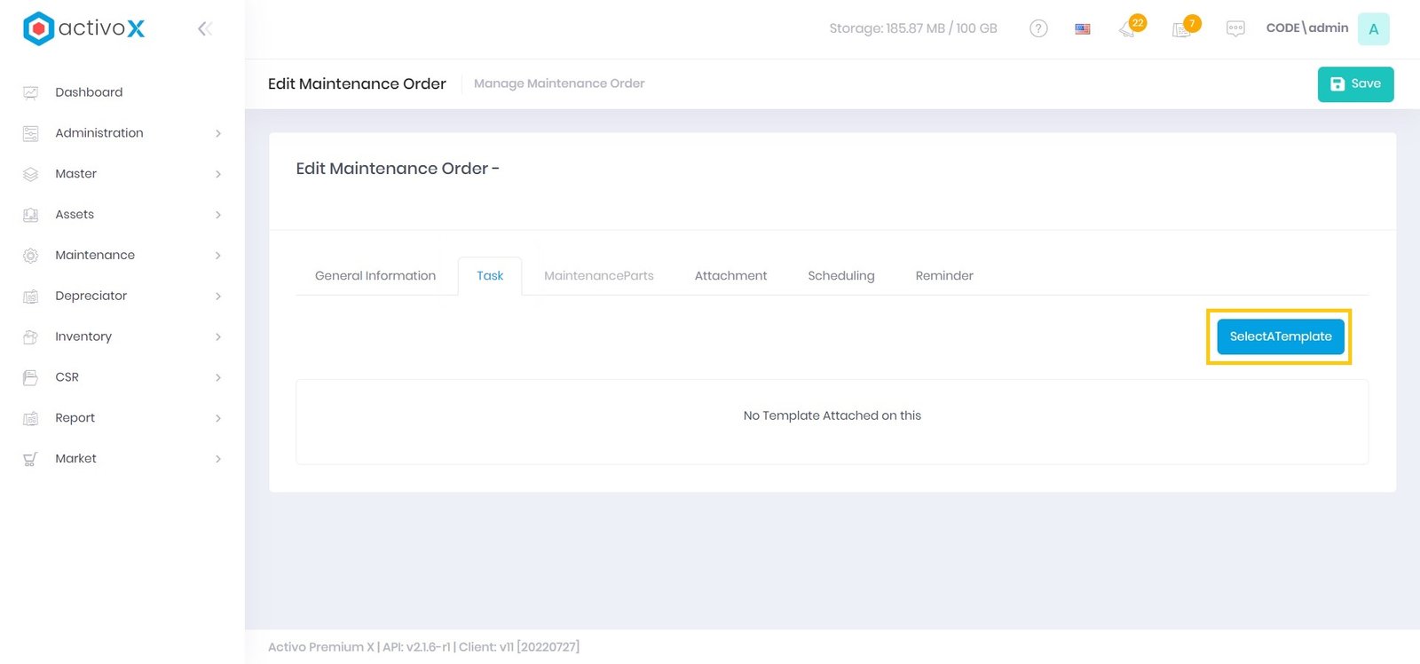Open the icon with 7 badge
The height and width of the screenshot is (664, 1420).
click(x=1183, y=28)
